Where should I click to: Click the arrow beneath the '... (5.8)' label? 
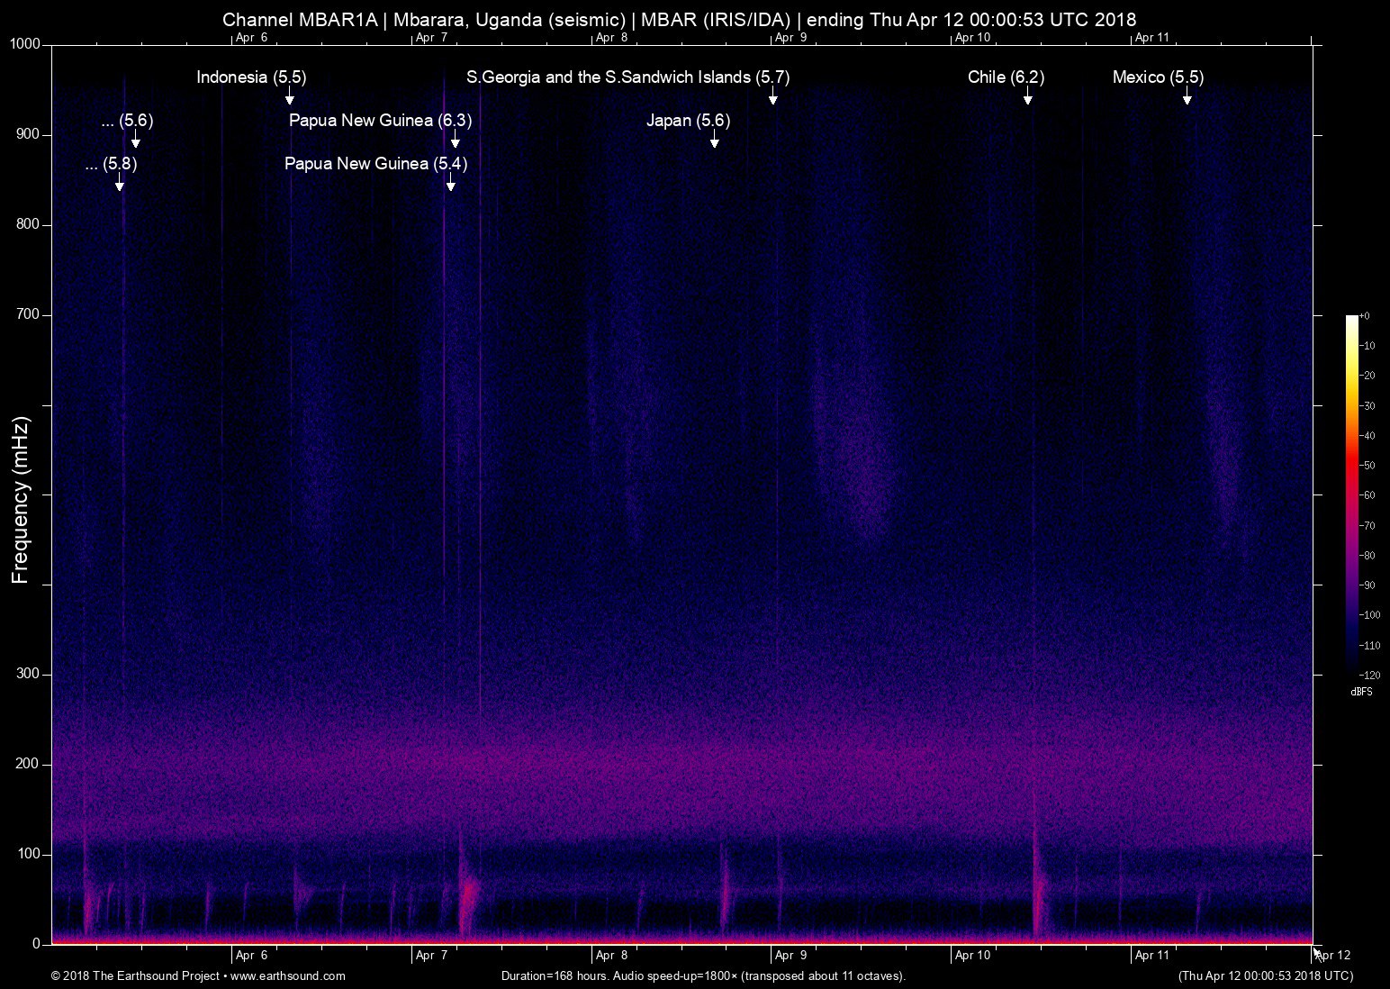click(x=119, y=183)
